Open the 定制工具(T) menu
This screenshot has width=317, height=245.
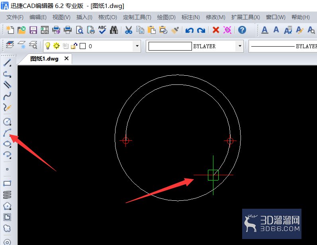(x=137, y=18)
